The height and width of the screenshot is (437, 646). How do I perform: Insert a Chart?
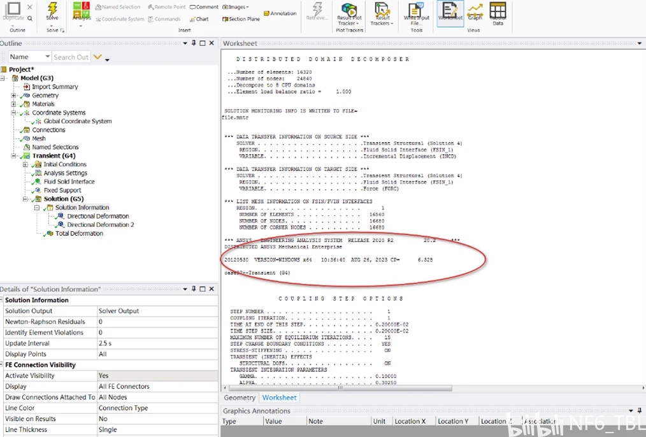click(199, 19)
